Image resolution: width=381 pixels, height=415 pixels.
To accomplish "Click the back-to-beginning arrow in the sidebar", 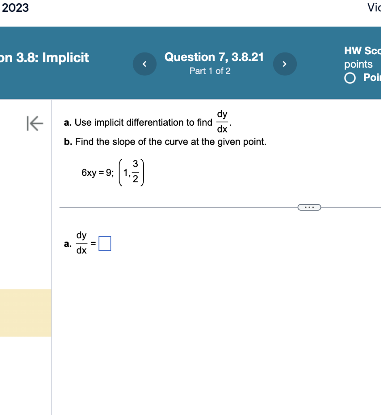I will 34,124.
